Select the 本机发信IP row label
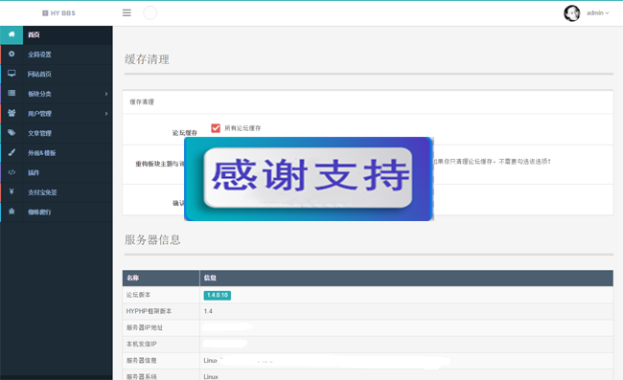623x380 pixels. coord(142,344)
